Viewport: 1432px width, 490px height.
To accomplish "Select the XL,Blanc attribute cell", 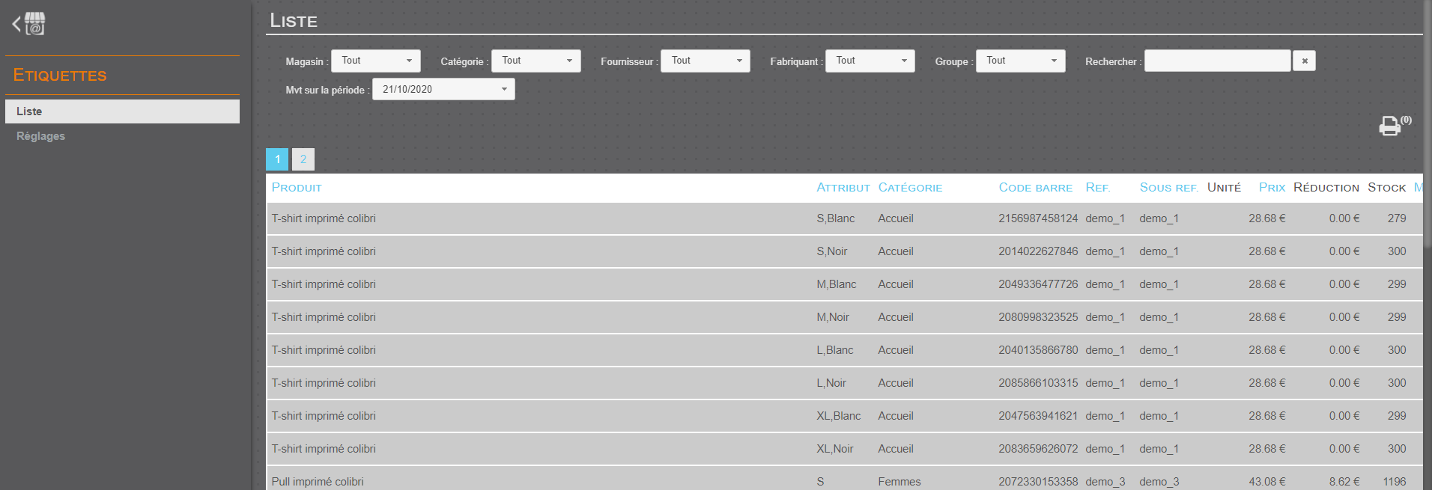I will coord(839,416).
